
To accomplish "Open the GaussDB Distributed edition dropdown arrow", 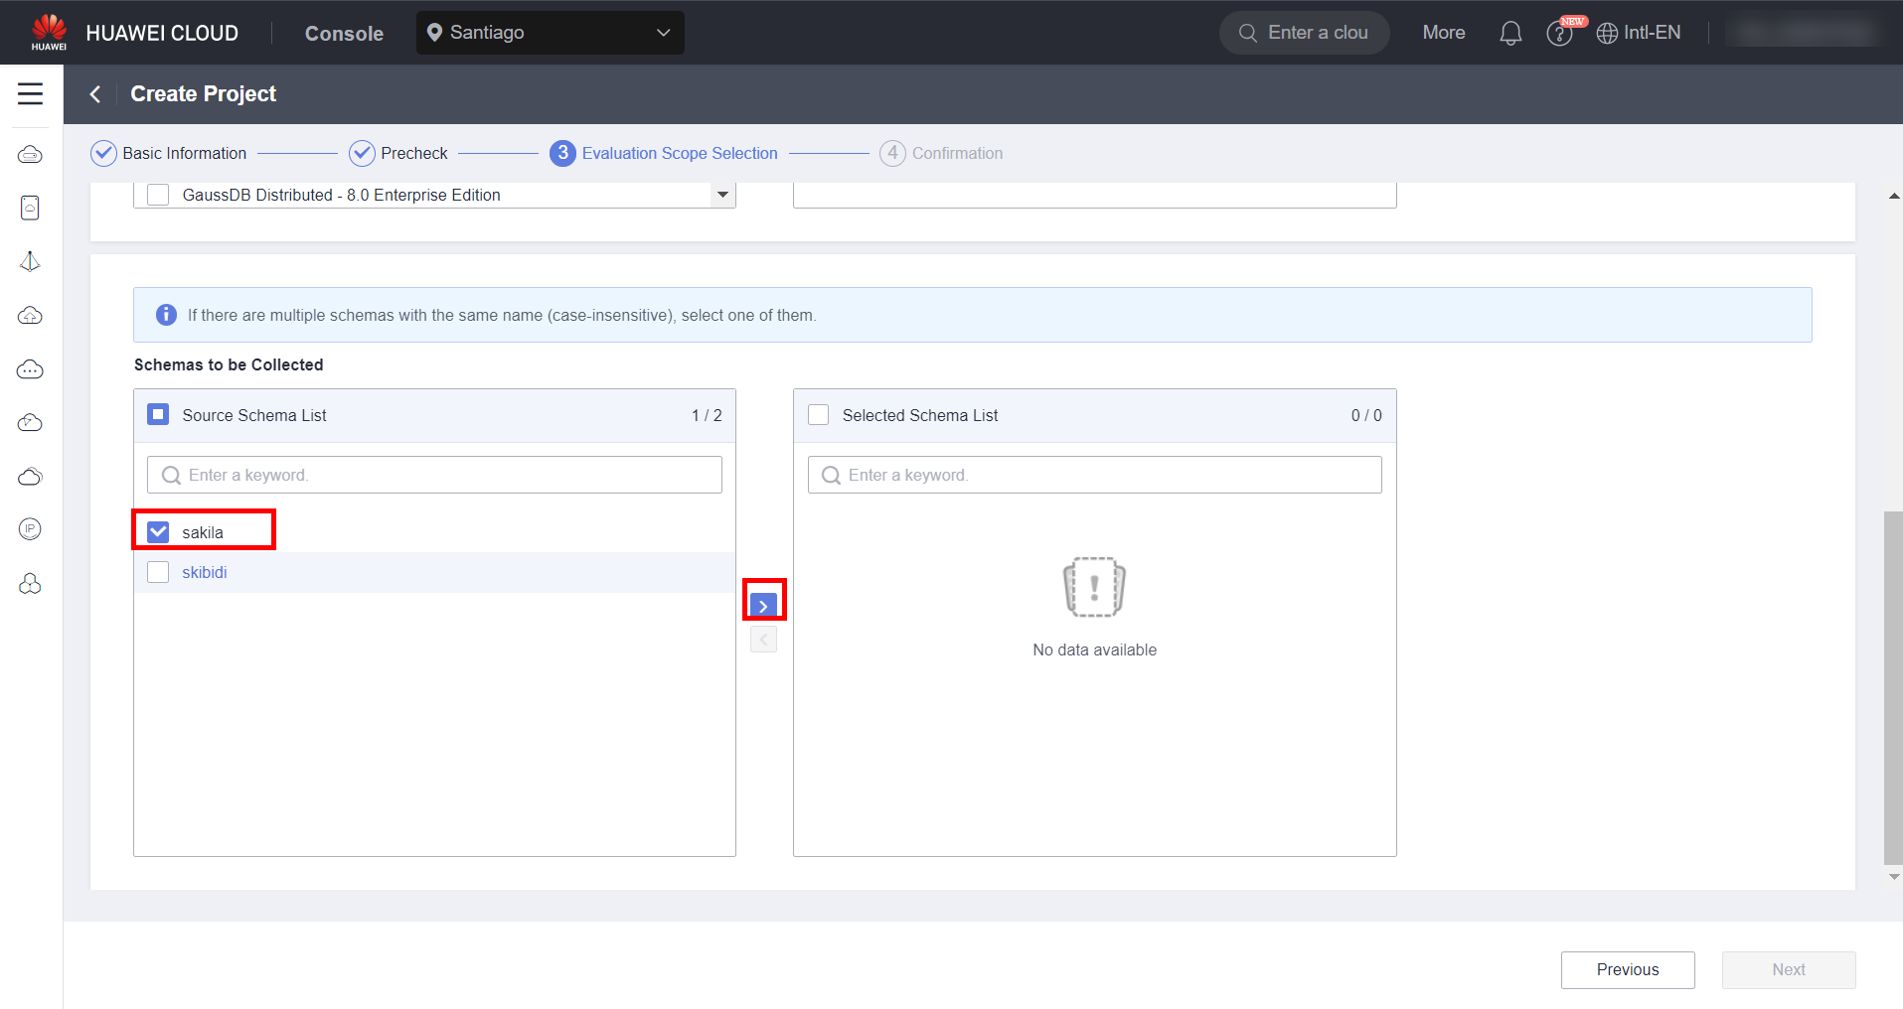I will [x=722, y=195].
